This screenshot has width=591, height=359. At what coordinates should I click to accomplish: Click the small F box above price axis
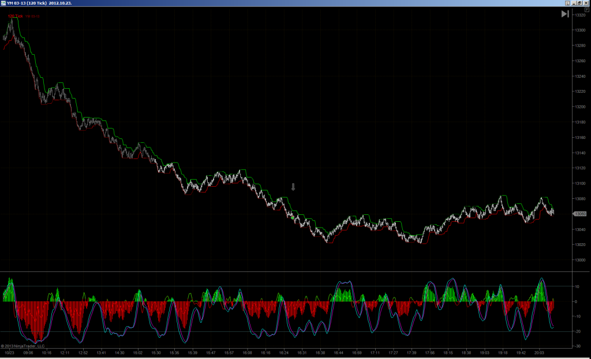tap(586, 9)
